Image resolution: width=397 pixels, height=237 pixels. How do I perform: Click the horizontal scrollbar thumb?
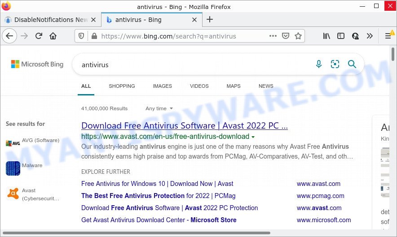click(136, 233)
